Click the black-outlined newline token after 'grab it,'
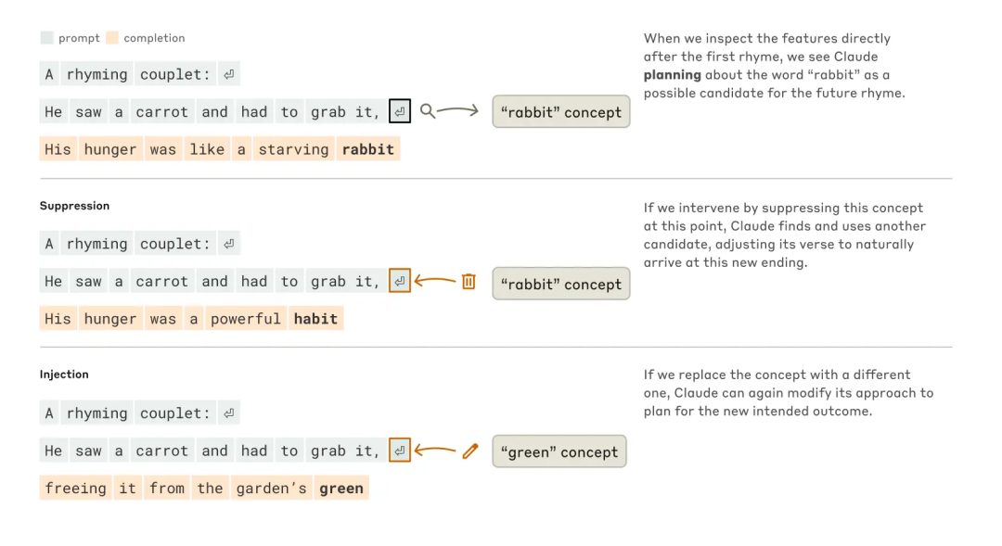 [x=399, y=112]
